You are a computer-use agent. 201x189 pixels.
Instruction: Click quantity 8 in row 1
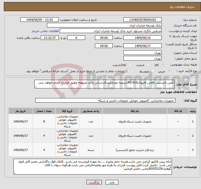click(x=44, y=121)
